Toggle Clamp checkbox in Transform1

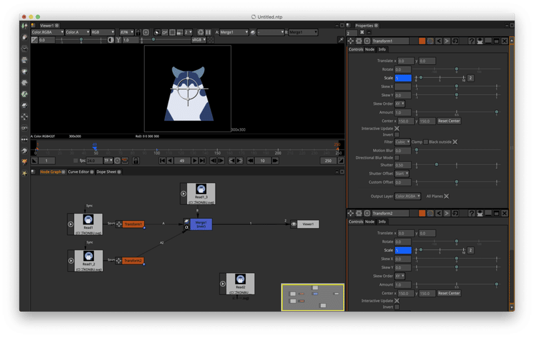(426, 141)
